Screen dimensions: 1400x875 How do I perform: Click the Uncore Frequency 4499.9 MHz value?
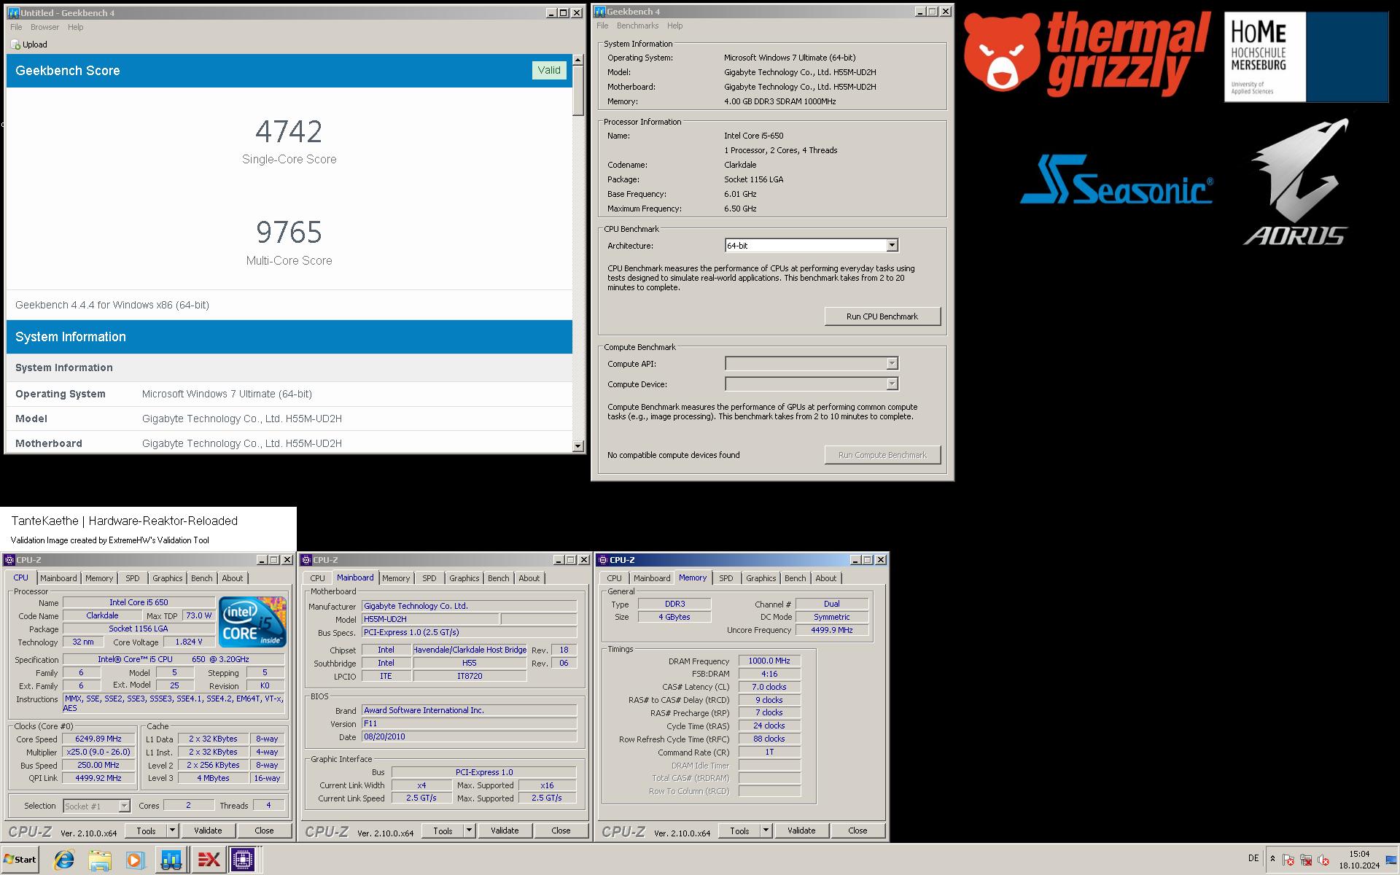[831, 630]
